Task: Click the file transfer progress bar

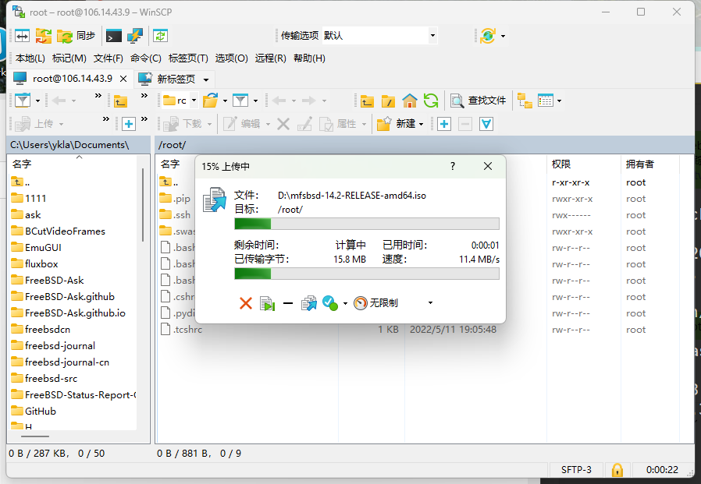Action: point(367,224)
